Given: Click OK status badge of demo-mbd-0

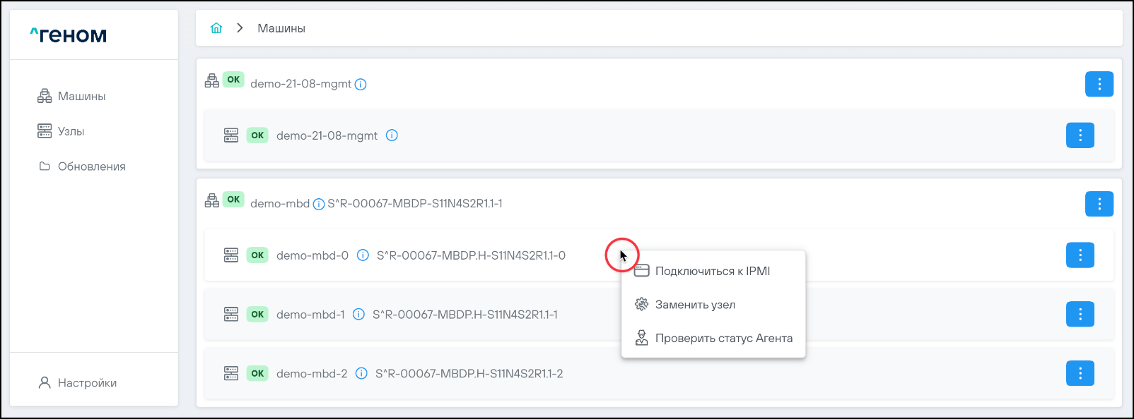Looking at the screenshot, I should coord(257,255).
